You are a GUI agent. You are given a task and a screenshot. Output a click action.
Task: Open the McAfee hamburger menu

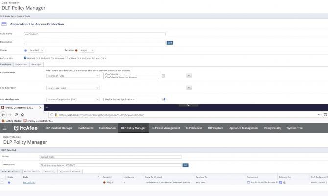pyautogui.click(x=4, y=128)
